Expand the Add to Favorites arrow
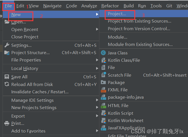 click(x=97, y=131)
